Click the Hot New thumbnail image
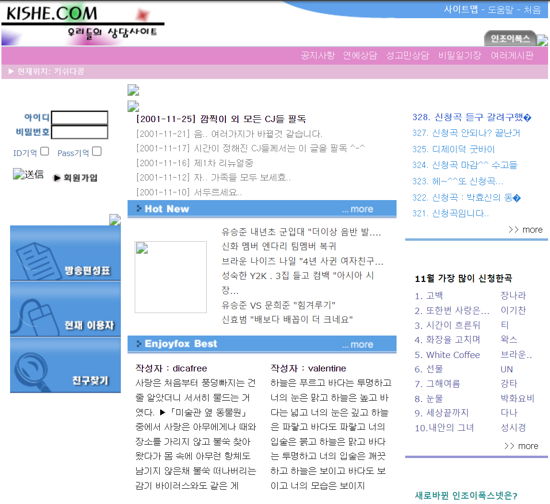The width and height of the screenshot is (550, 504). 170,277
